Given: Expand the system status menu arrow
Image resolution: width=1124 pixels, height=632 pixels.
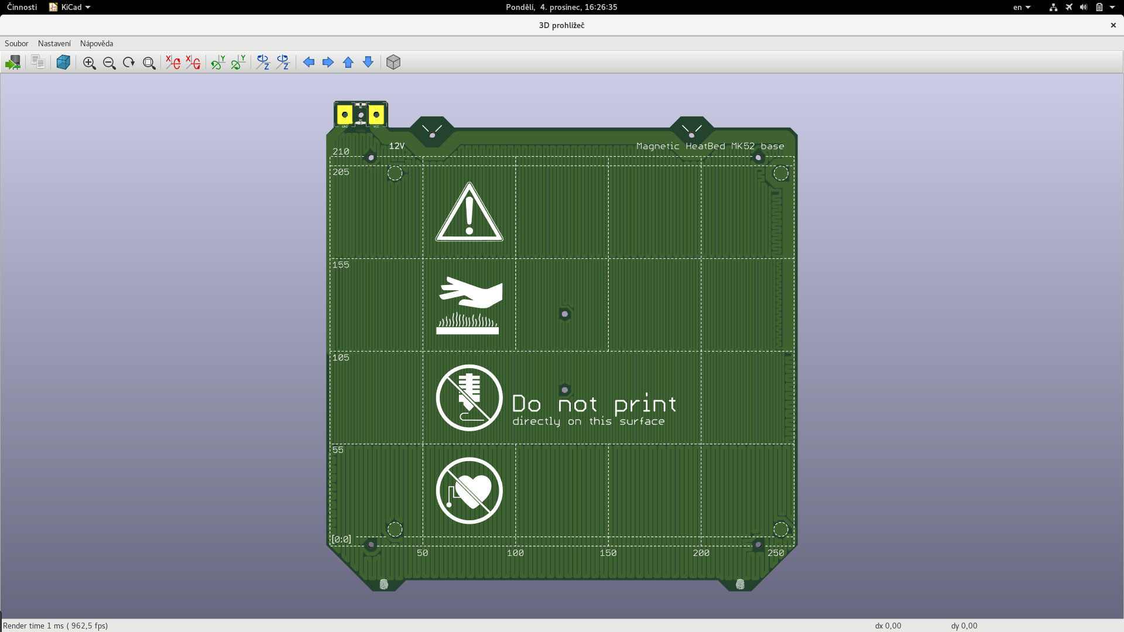Looking at the screenshot, I should 1112,7.
